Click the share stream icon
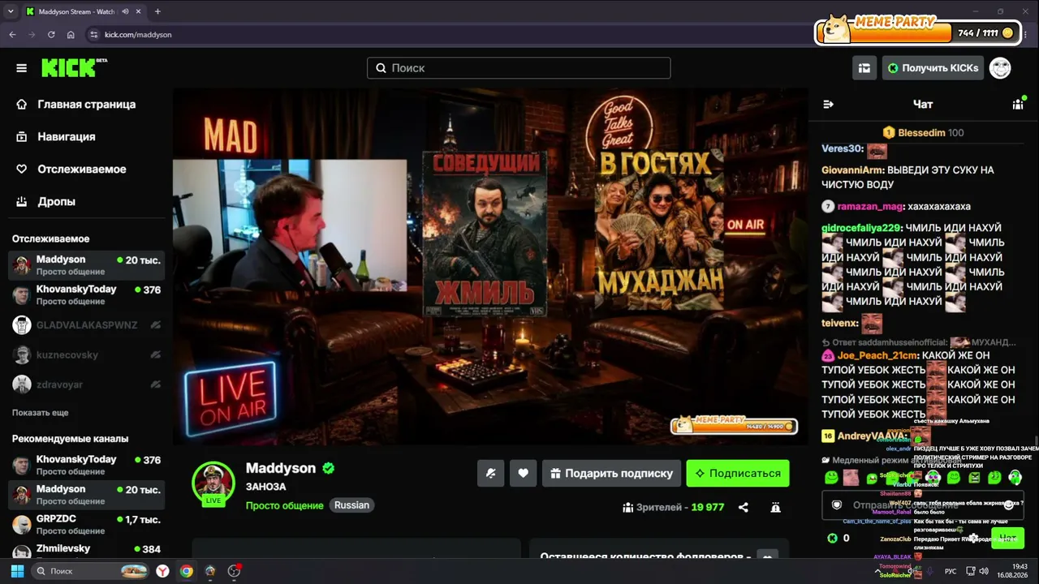Screen dimensions: 1039x584 [743, 507]
